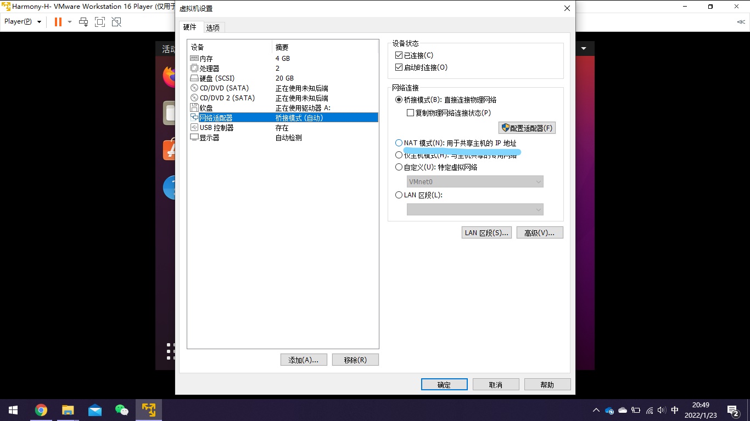Click the 中 input method indicator
This screenshot has width=750, height=421.
click(x=675, y=410)
